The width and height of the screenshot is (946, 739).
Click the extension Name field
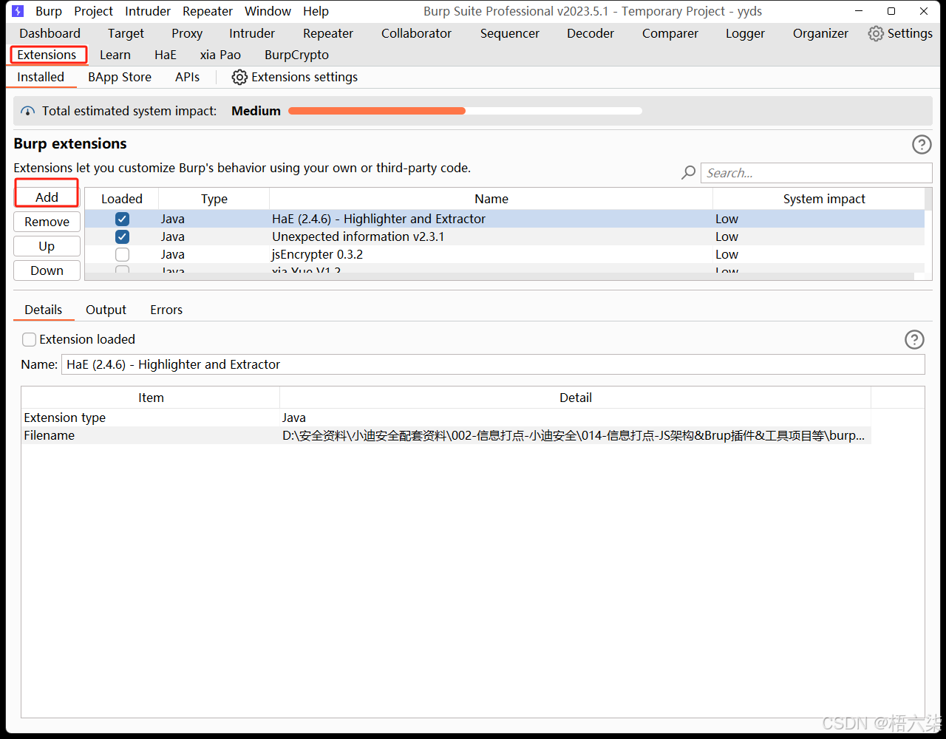coord(493,364)
